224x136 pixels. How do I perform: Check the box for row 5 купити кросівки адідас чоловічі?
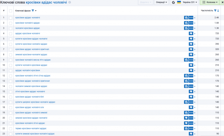(x=10, y=39)
